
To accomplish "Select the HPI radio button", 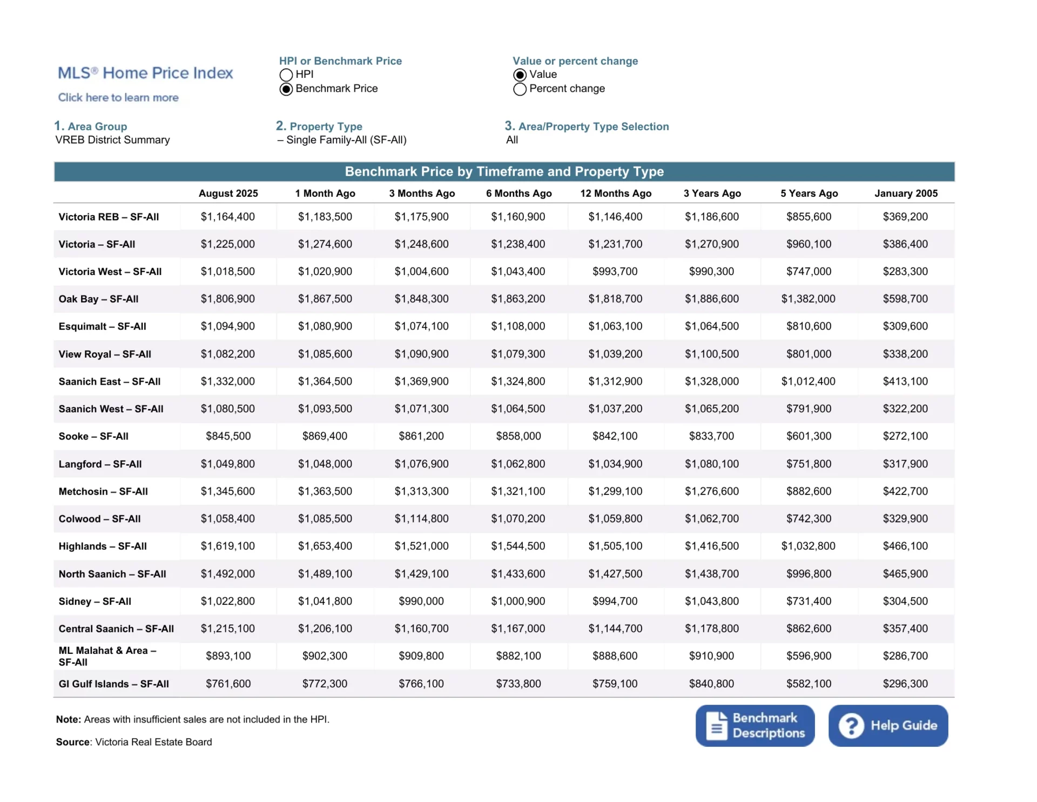I will click(286, 75).
